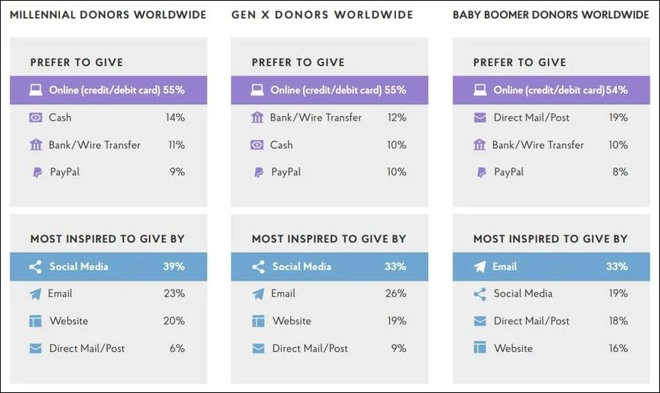This screenshot has width=660, height=393.
Task: Click the Cash icon in Gen X panel
Action: (x=257, y=145)
